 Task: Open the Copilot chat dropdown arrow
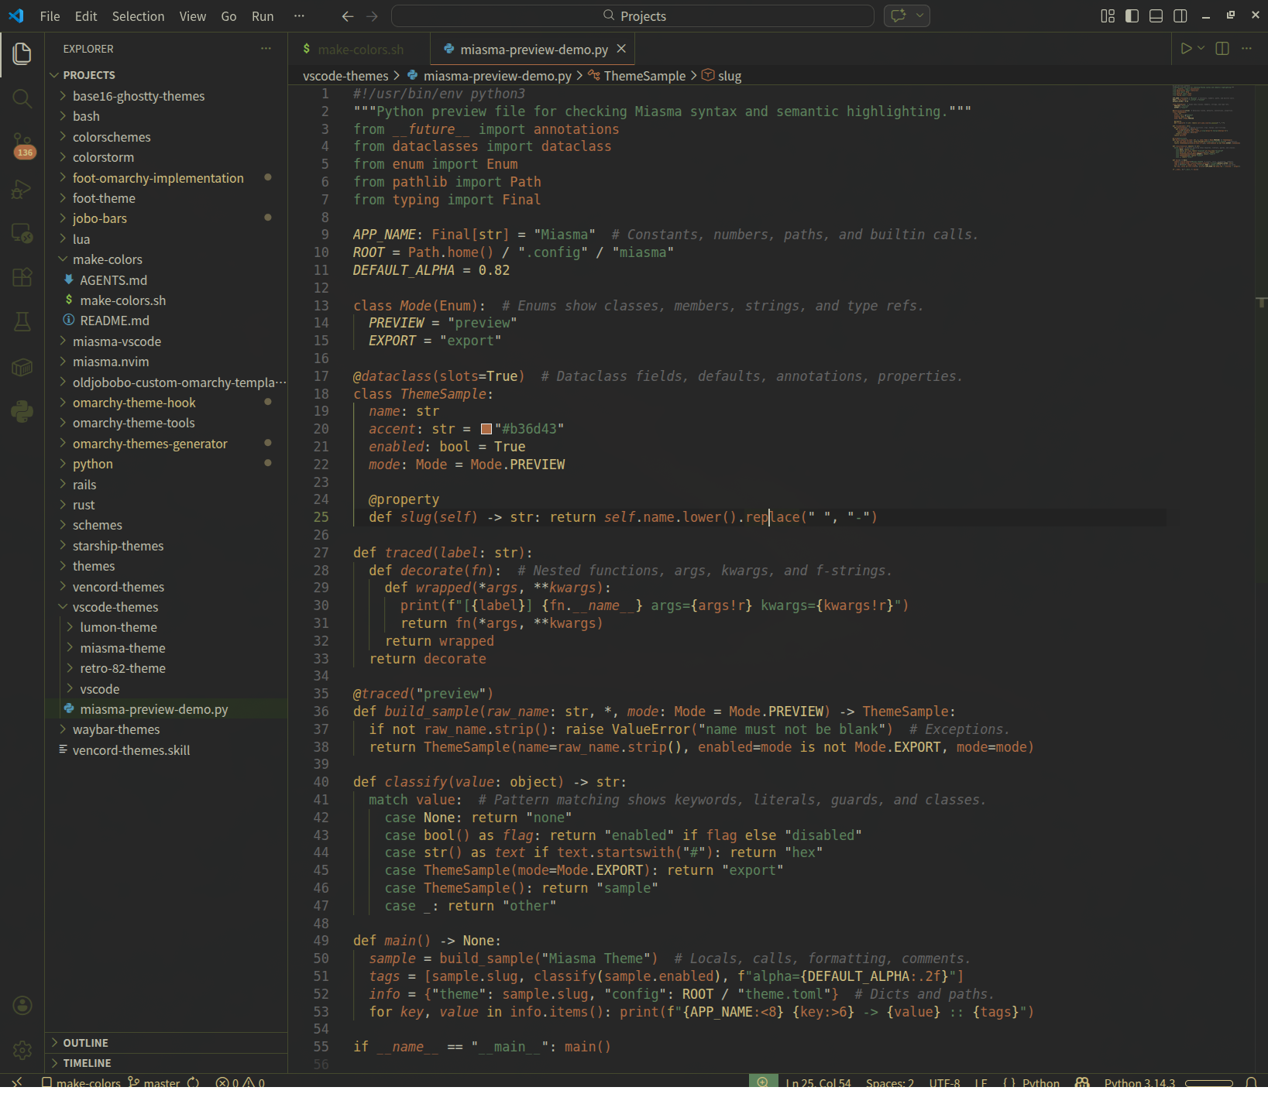point(919,15)
